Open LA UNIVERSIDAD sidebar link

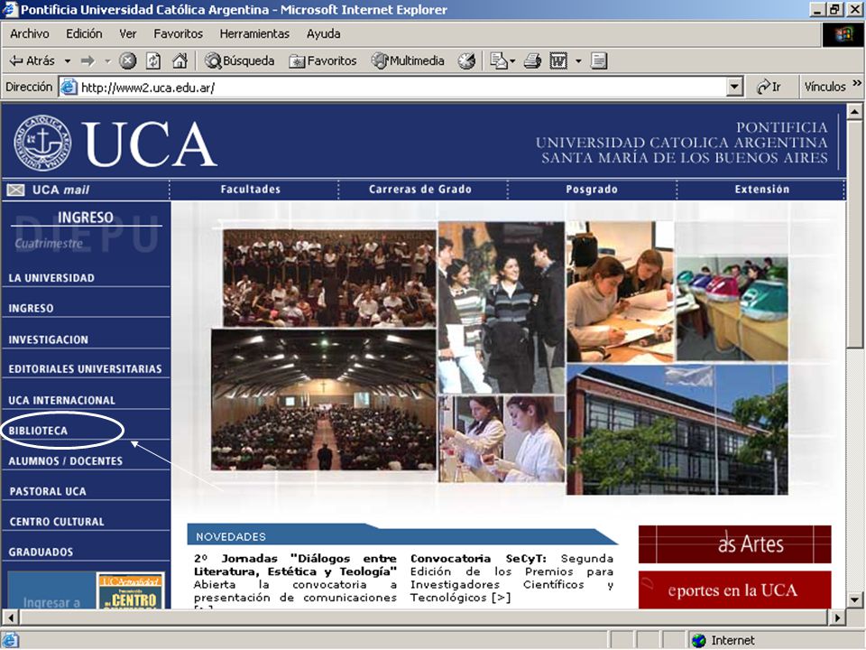[x=51, y=278]
